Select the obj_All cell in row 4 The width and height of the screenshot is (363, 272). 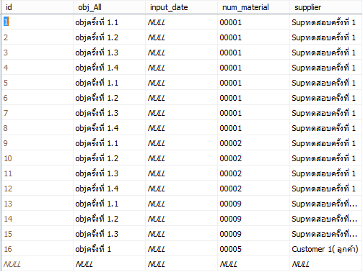(x=110, y=68)
